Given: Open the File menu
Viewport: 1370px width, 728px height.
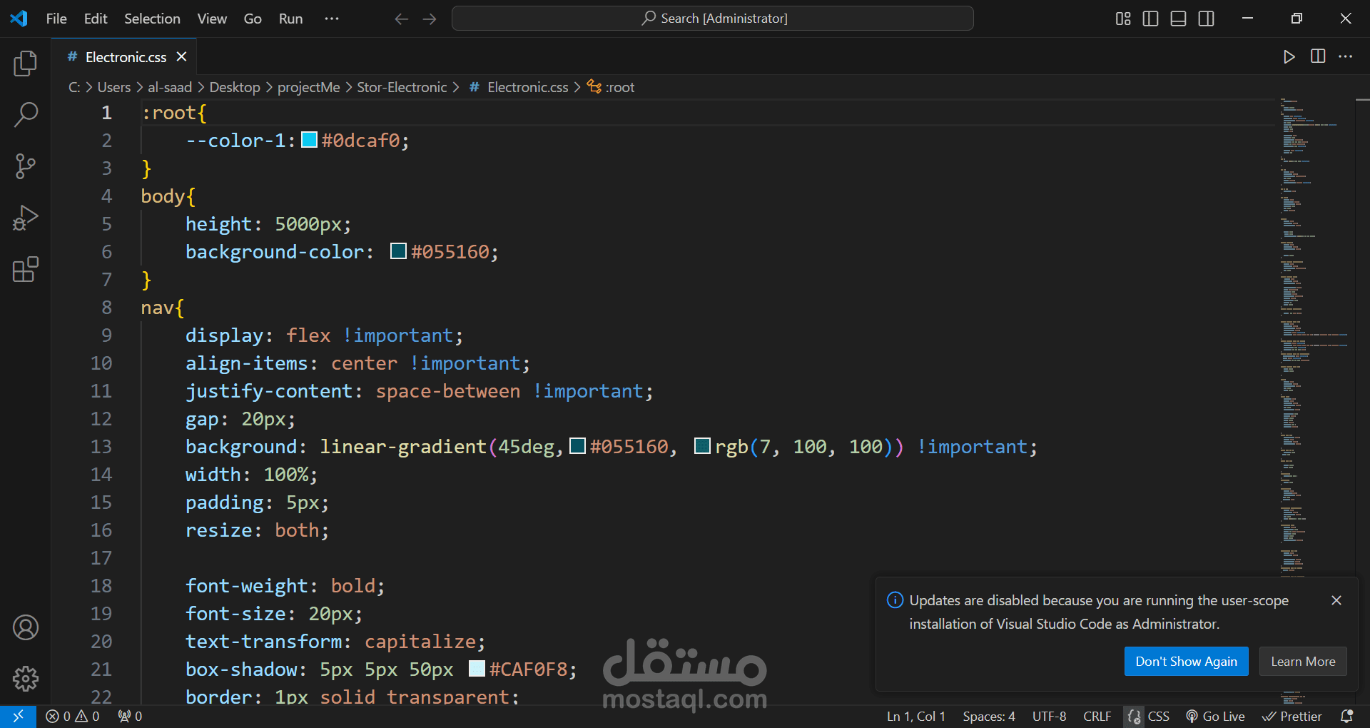Looking at the screenshot, I should click(56, 19).
